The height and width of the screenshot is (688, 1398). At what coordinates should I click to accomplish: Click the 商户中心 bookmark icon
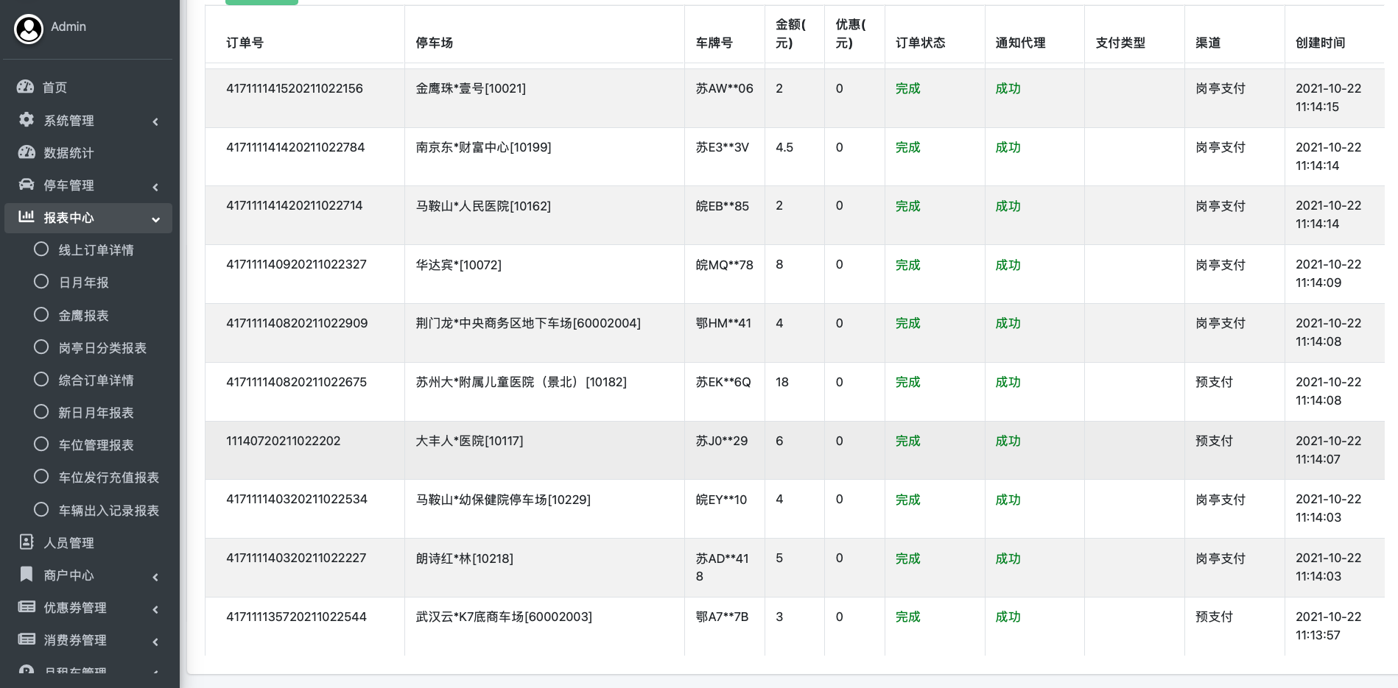tap(27, 575)
